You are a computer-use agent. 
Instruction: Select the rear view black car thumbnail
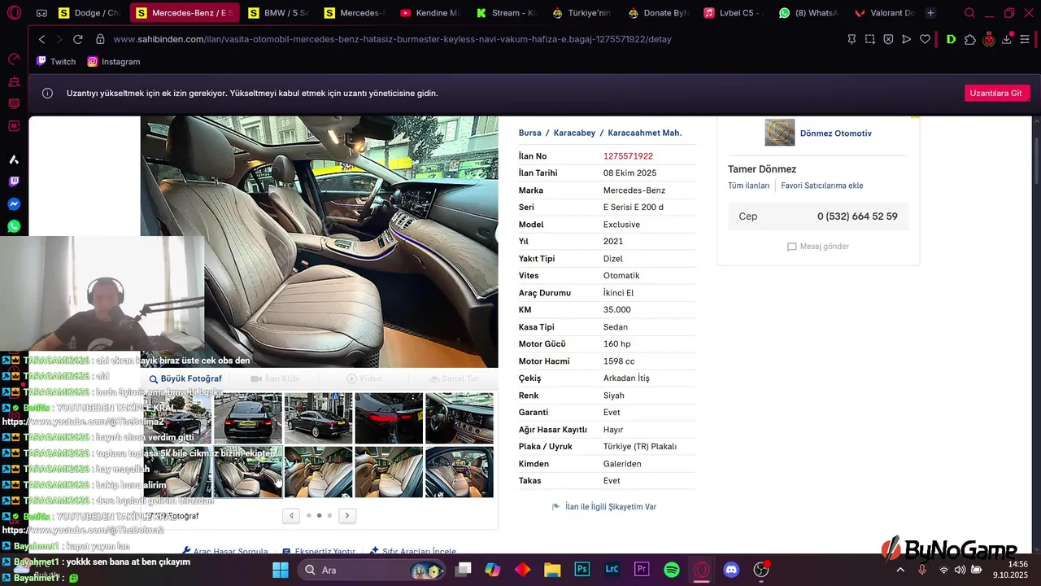[x=248, y=418]
